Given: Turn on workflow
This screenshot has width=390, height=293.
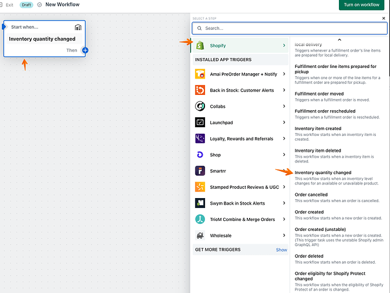Looking at the screenshot, I should [x=361, y=5].
